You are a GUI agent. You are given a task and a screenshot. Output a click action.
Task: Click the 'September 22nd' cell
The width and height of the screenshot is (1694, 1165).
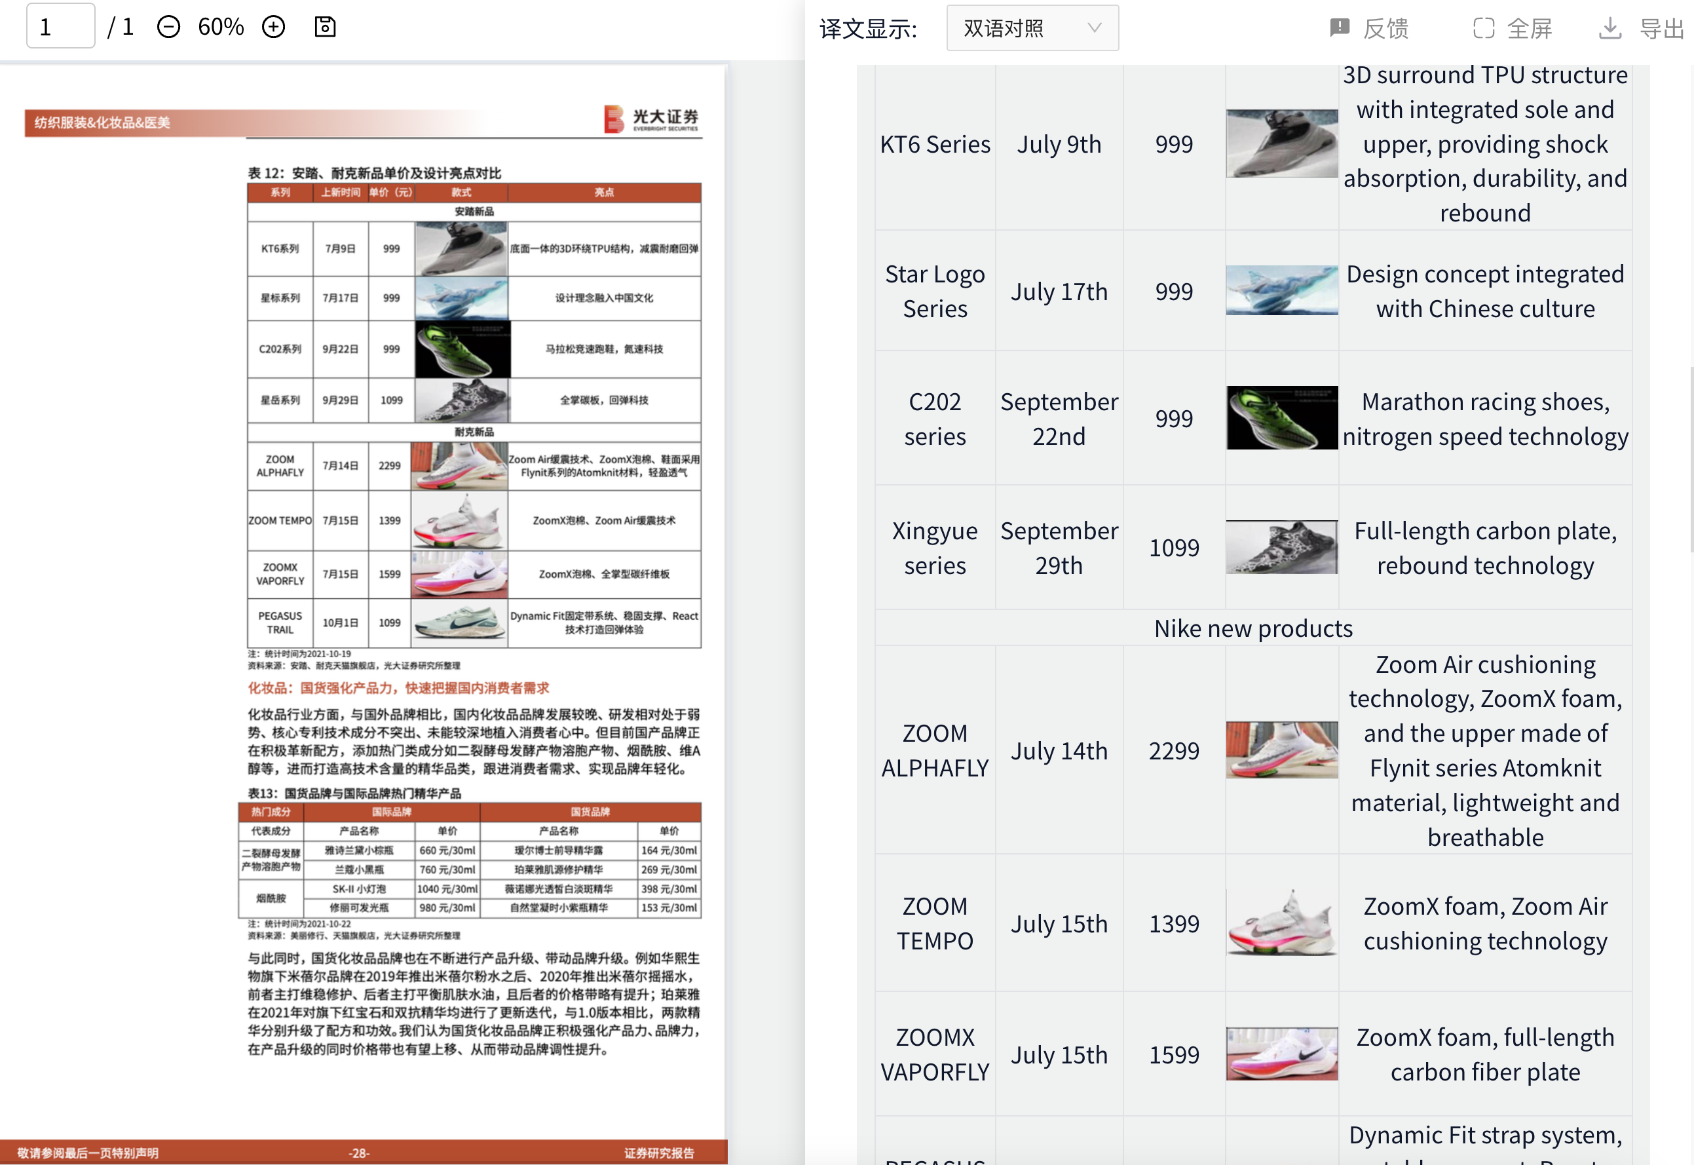click(1059, 418)
